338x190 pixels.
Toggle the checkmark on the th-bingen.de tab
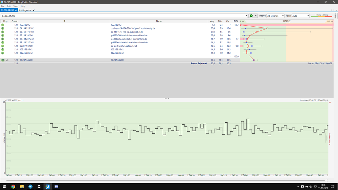(33, 10)
